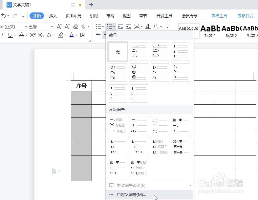Viewport: 258px width, 200px height.
Task: Choose the 1) 2) 3) numbering style
Action: (x=160, y=73)
